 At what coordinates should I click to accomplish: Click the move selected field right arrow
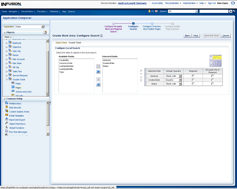pyautogui.click(x=98, y=66)
